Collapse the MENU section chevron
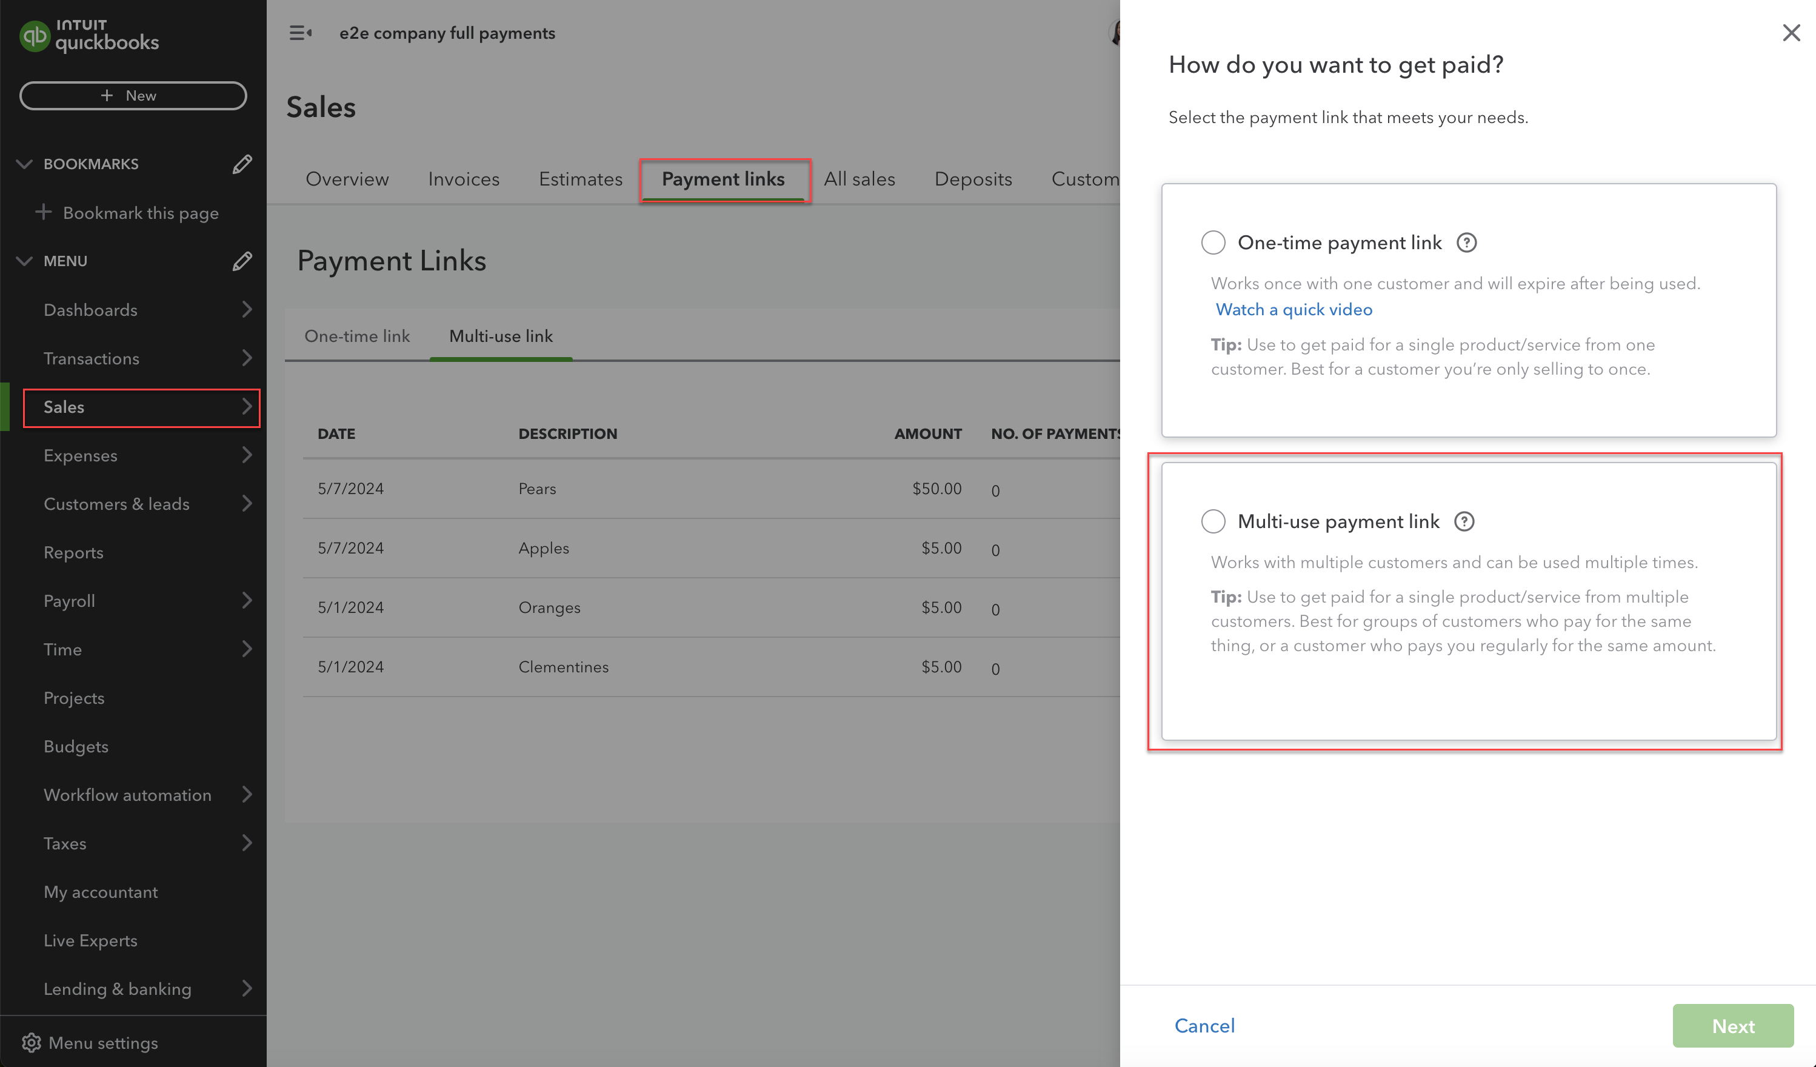 (24, 261)
